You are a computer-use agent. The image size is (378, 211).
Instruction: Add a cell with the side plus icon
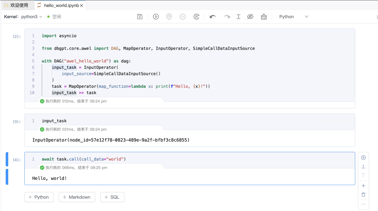pyautogui.click(x=363, y=186)
